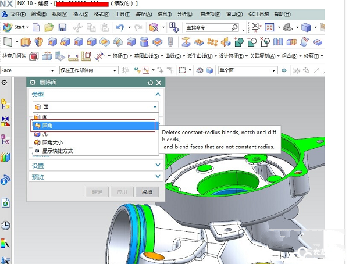Expand the 设置 section
The image size is (349, 264).
click(158, 166)
